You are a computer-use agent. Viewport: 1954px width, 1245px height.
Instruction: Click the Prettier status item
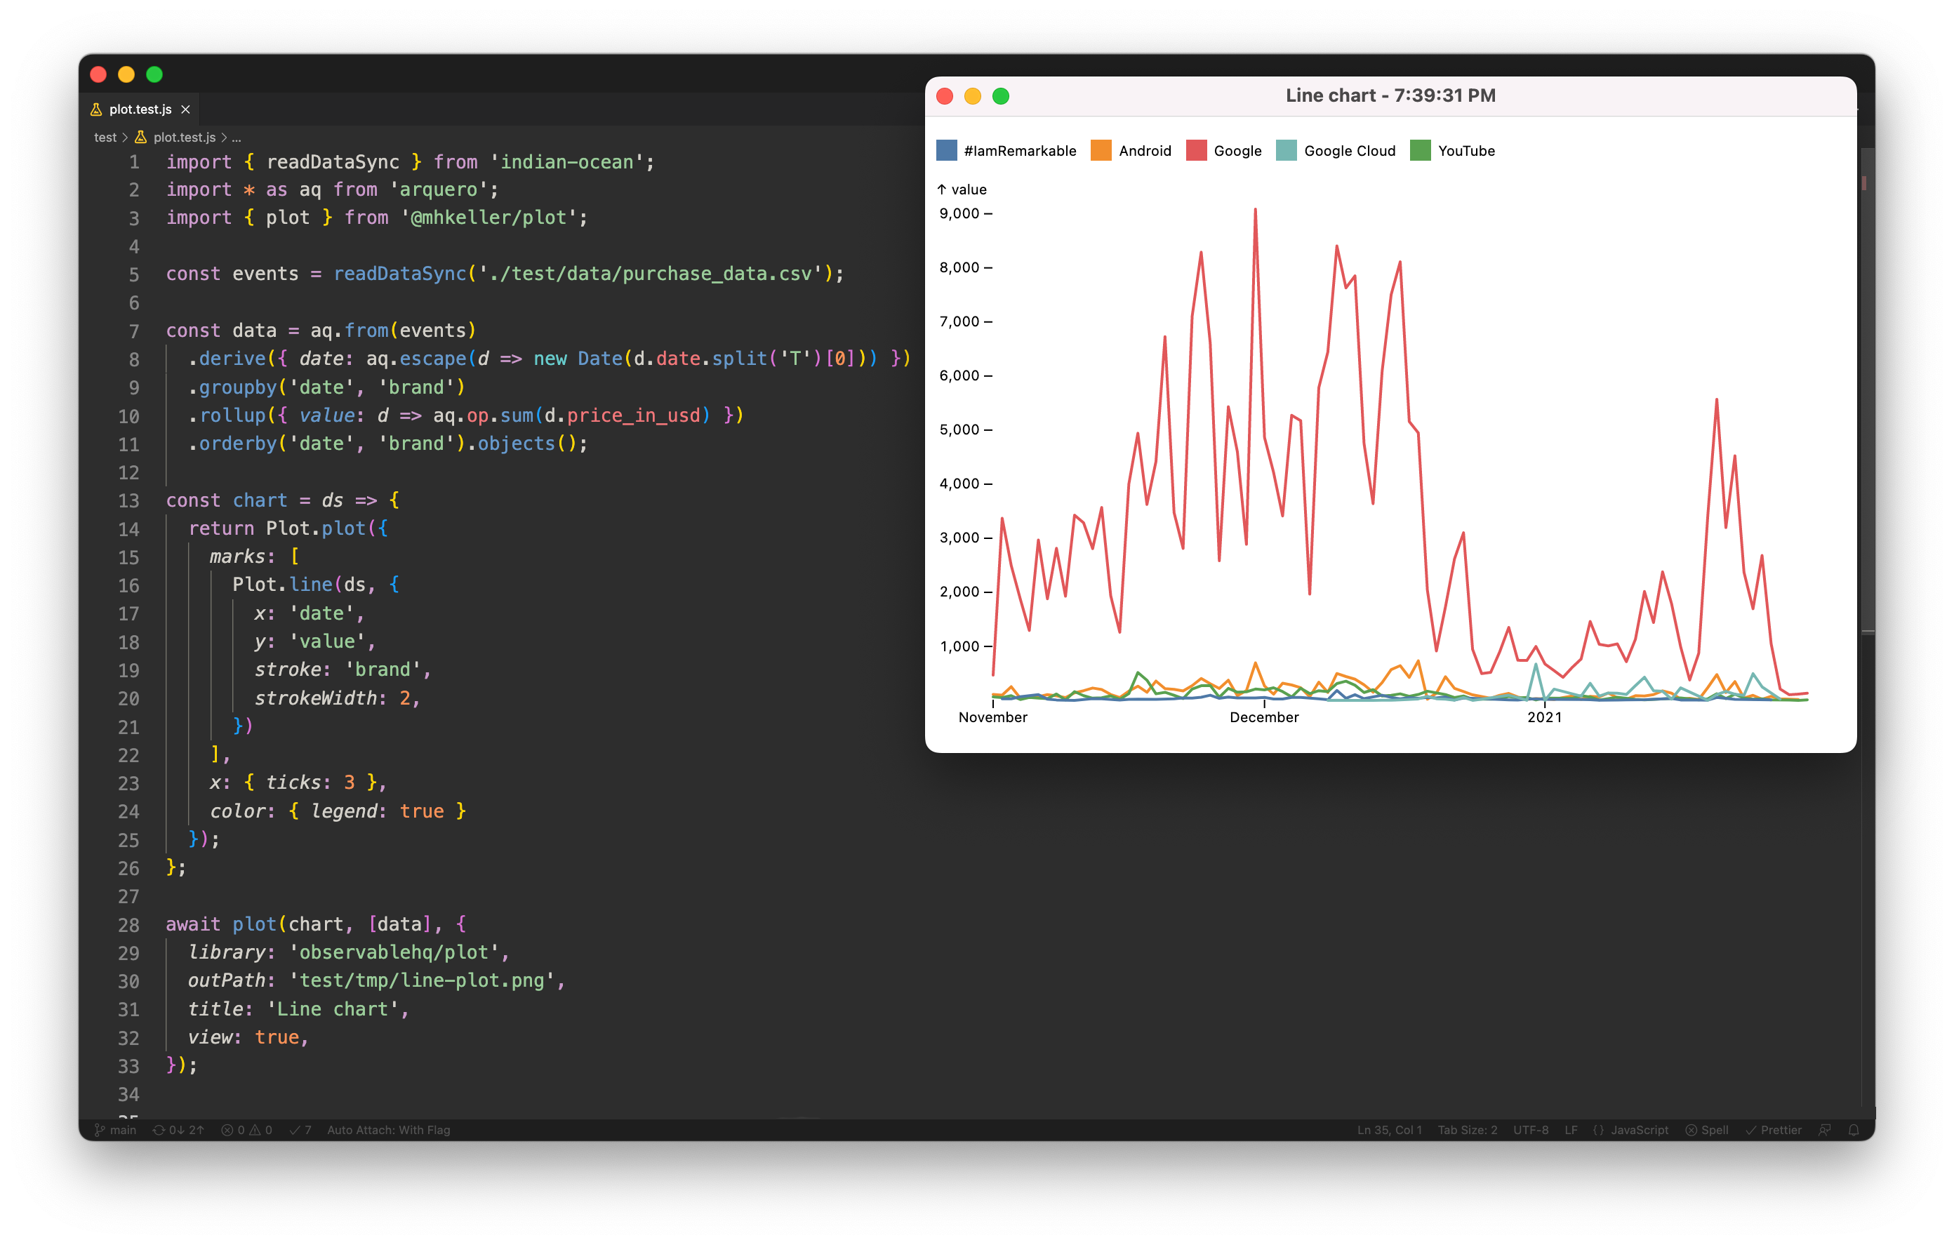1774,1130
